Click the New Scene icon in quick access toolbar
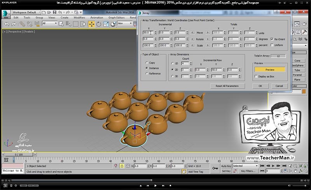 (x=44, y=12)
